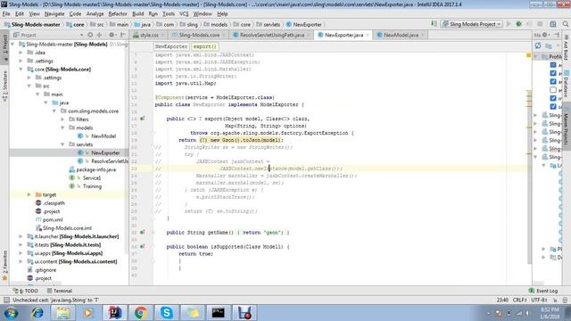Toggle the Database side tab
Viewport: 571px width, 321px height.
click(x=567, y=84)
